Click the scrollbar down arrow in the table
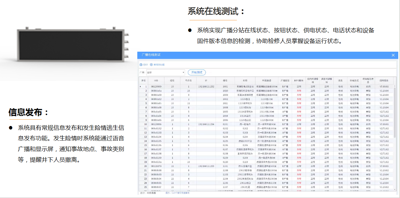400x198 pixels. coord(394,190)
